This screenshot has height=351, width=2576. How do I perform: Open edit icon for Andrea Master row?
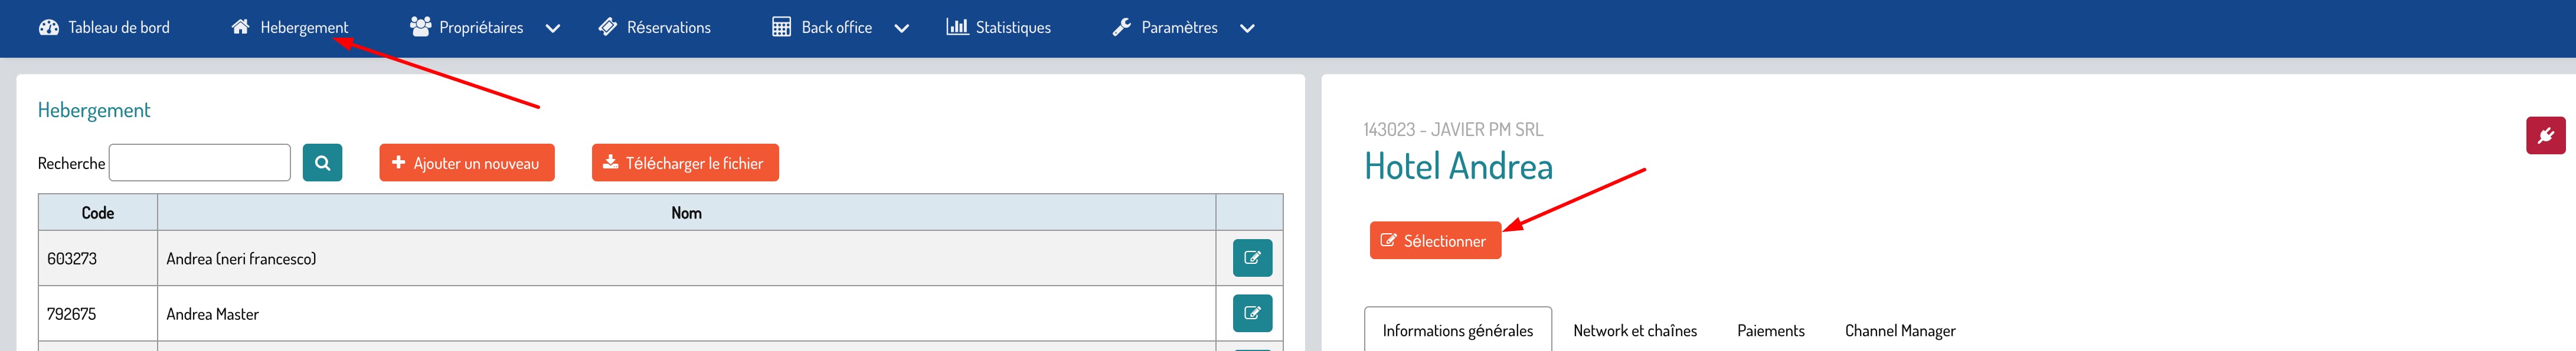click(1252, 313)
